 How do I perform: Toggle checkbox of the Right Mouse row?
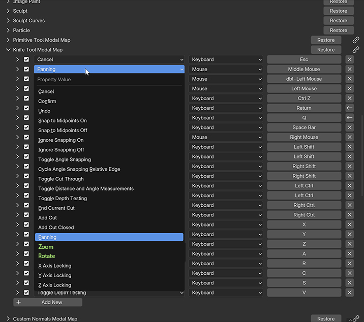click(26, 137)
